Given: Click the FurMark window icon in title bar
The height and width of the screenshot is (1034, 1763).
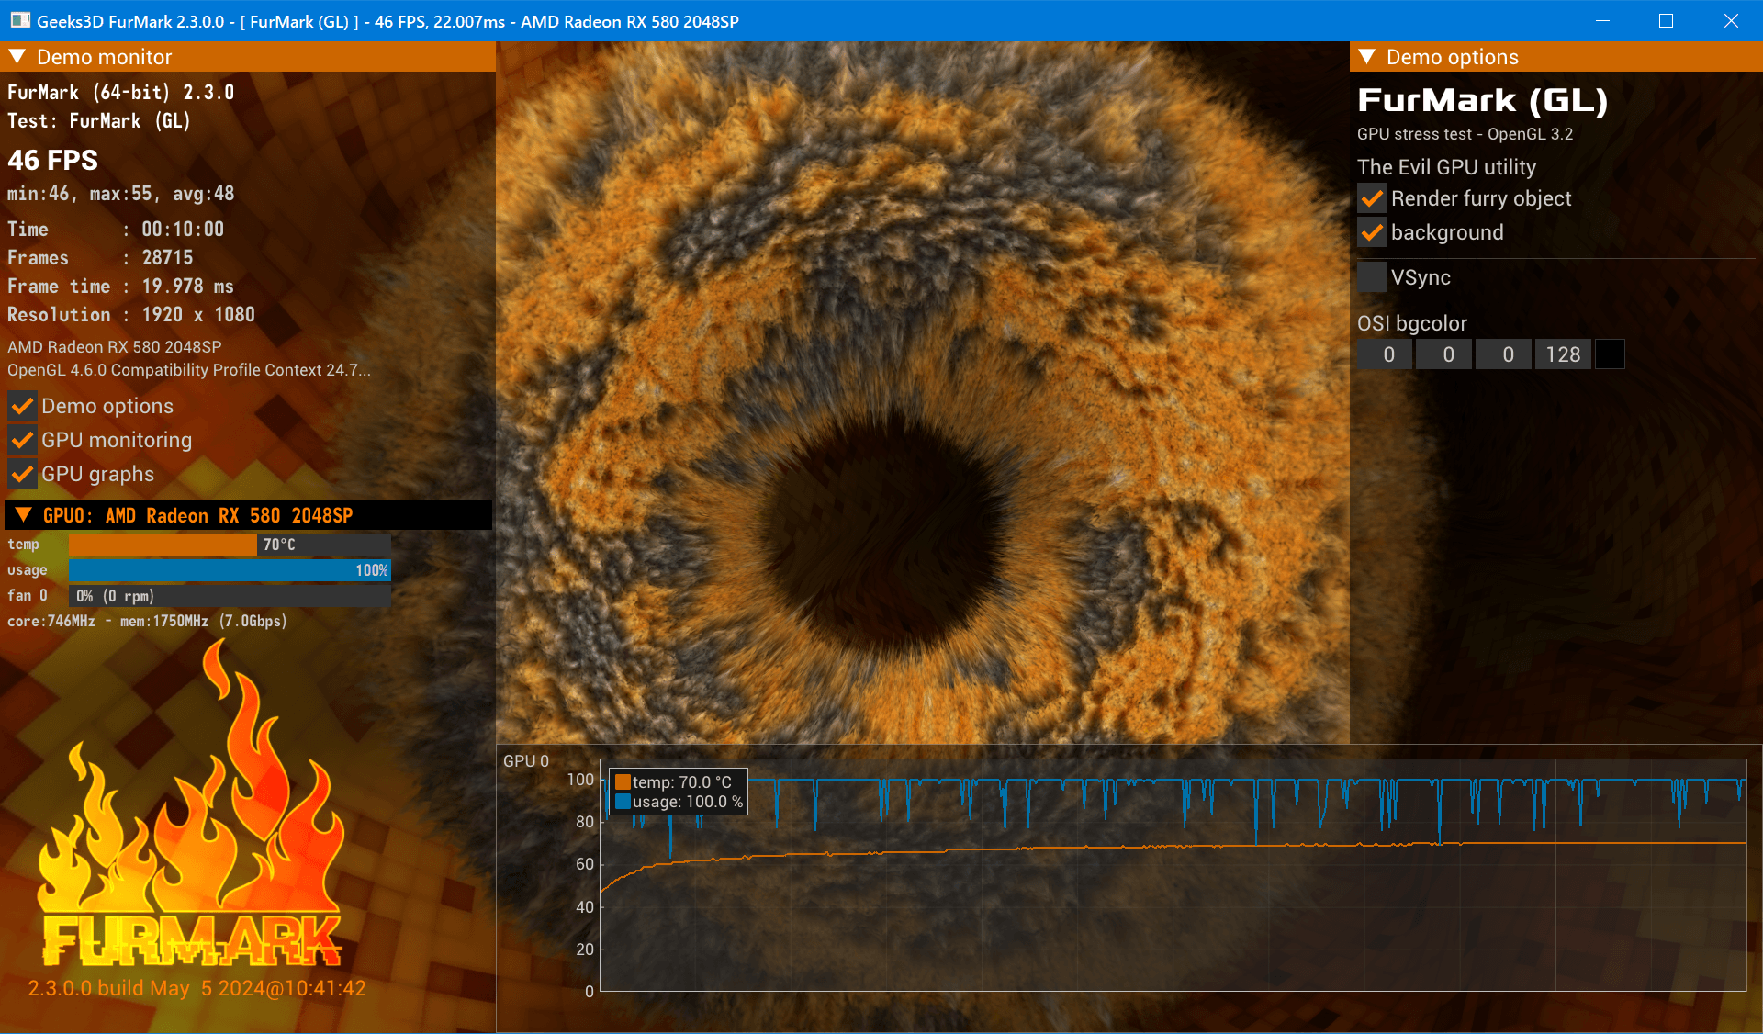Looking at the screenshot, I should click(20, 21).
